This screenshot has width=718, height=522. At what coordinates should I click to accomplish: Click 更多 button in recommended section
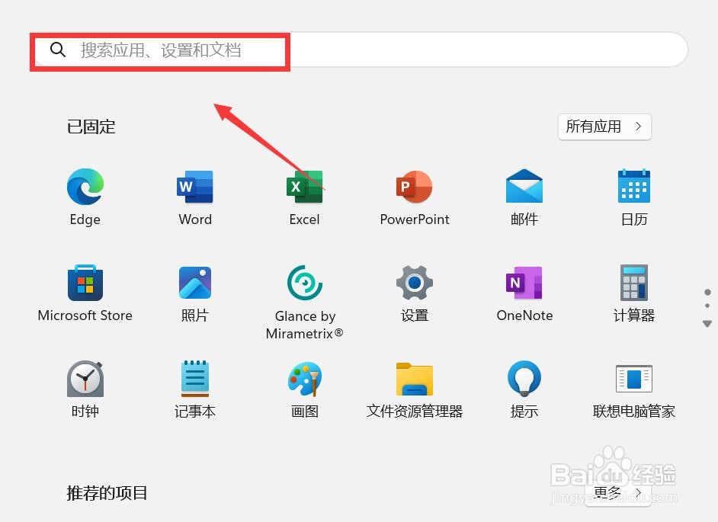[617, 493]
